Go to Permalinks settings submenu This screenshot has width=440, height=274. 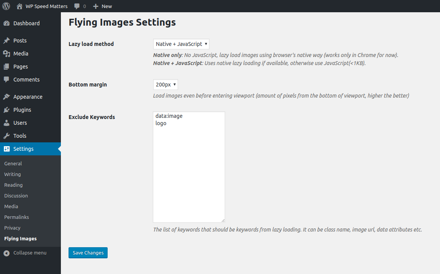[16, 217]
